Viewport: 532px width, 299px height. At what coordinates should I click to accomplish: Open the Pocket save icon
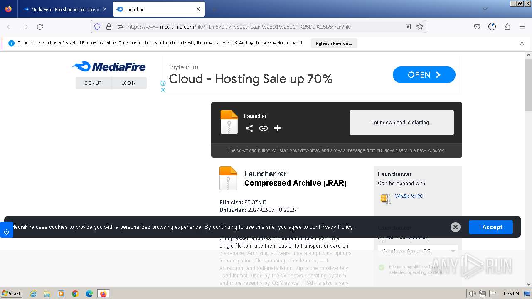tap(477, 27)
